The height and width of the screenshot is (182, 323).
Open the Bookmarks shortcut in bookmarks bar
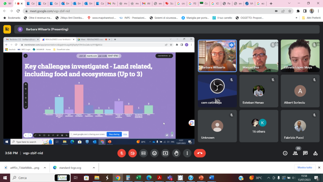[x=12, y=18]
